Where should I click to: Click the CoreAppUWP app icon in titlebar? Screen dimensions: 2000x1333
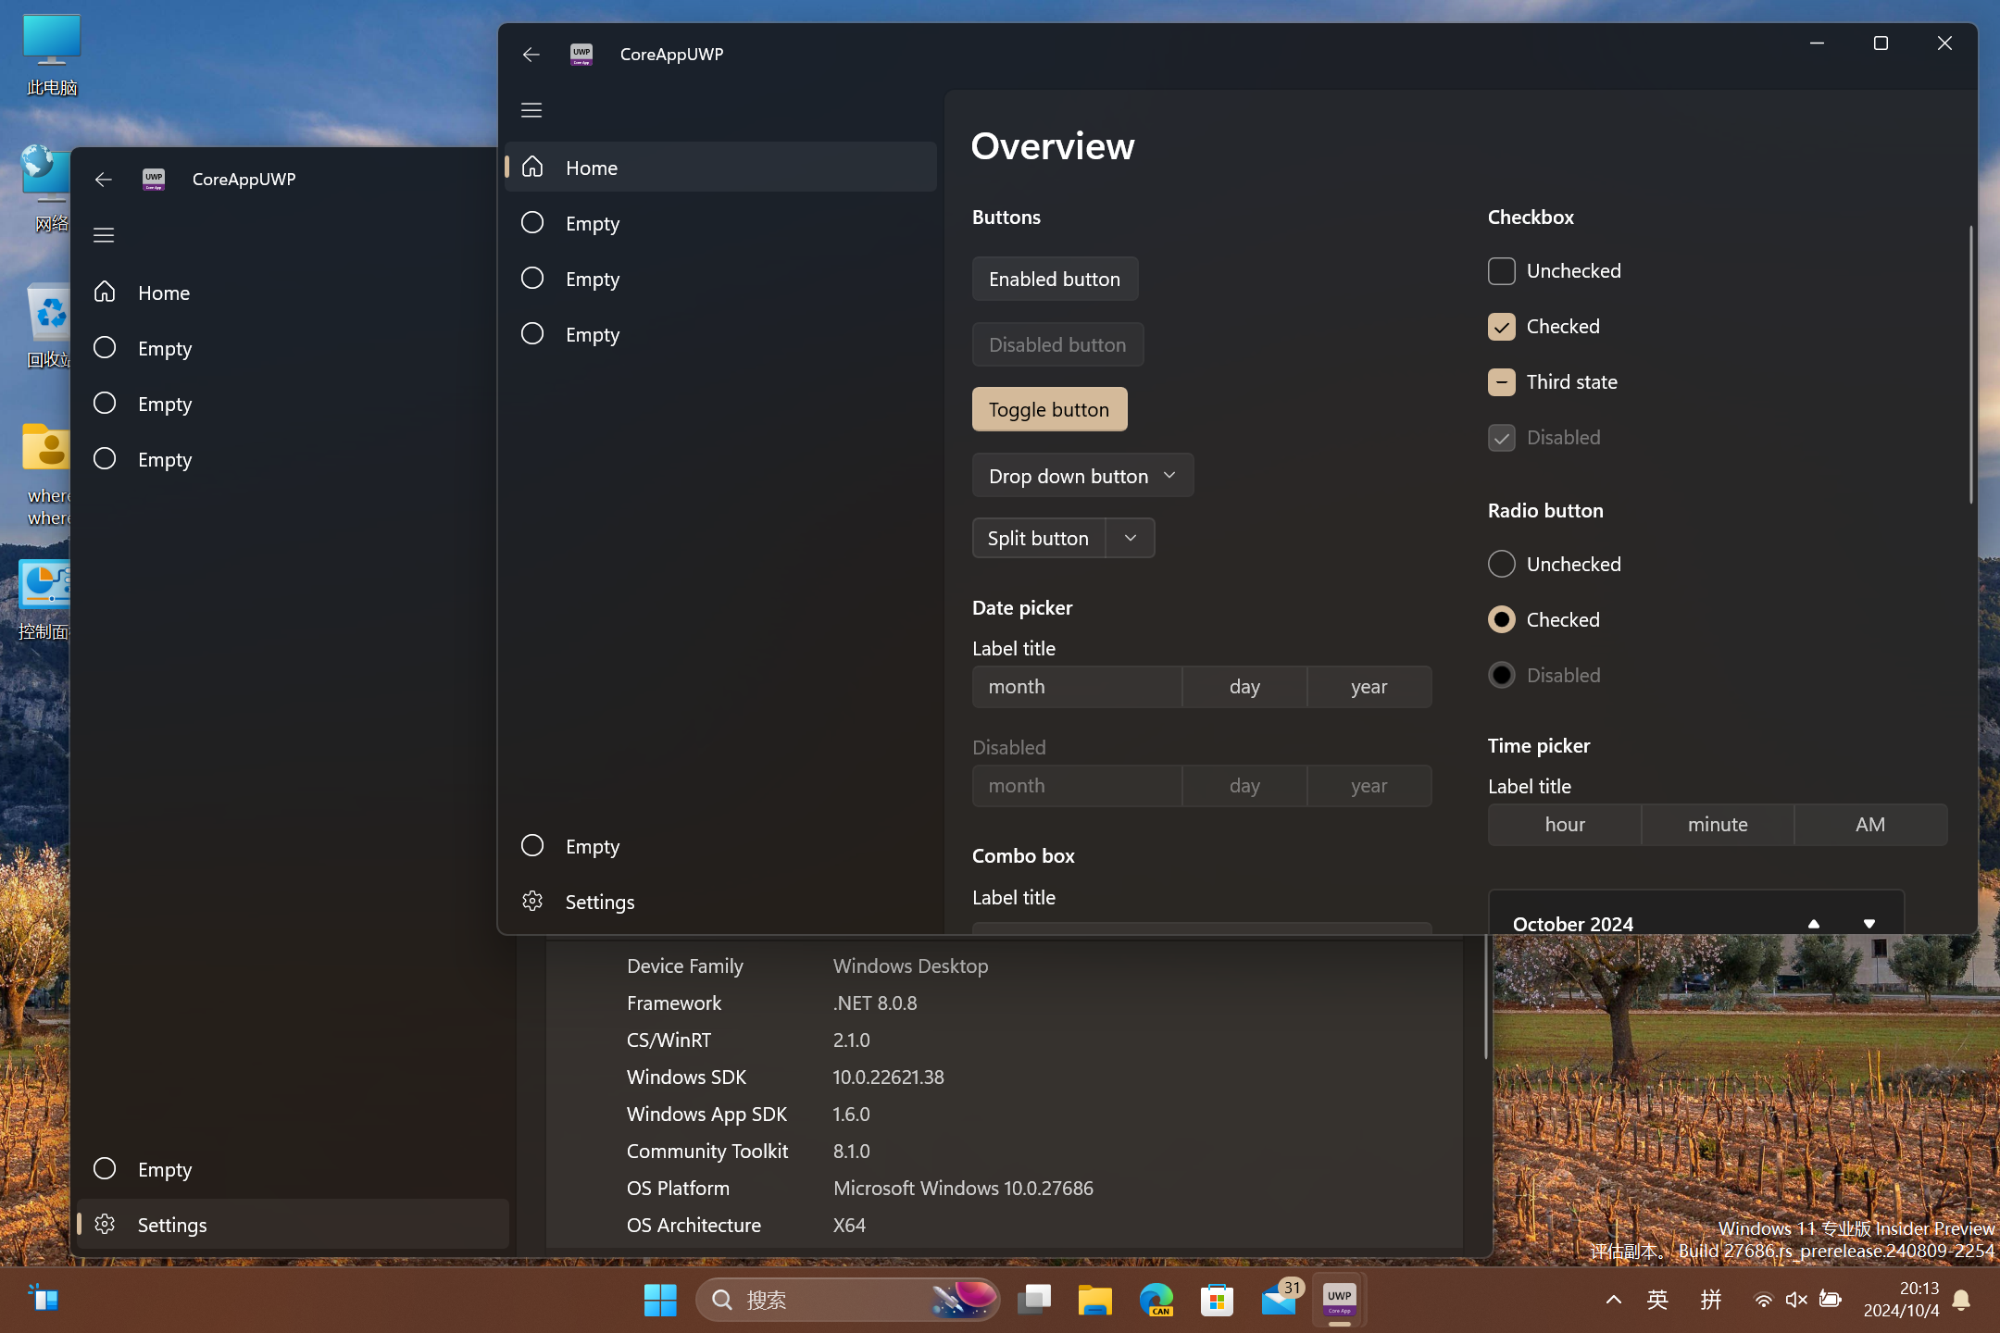tap(581, 52)
